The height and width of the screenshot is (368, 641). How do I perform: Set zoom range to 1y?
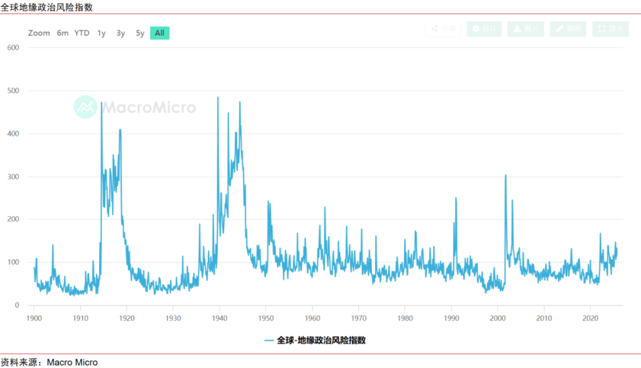(101, 33)
